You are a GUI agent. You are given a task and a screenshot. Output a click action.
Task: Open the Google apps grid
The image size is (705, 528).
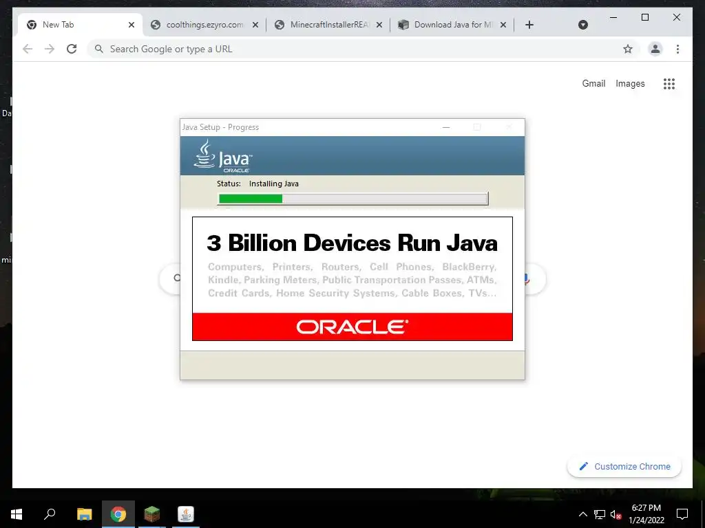pos(669,83)
